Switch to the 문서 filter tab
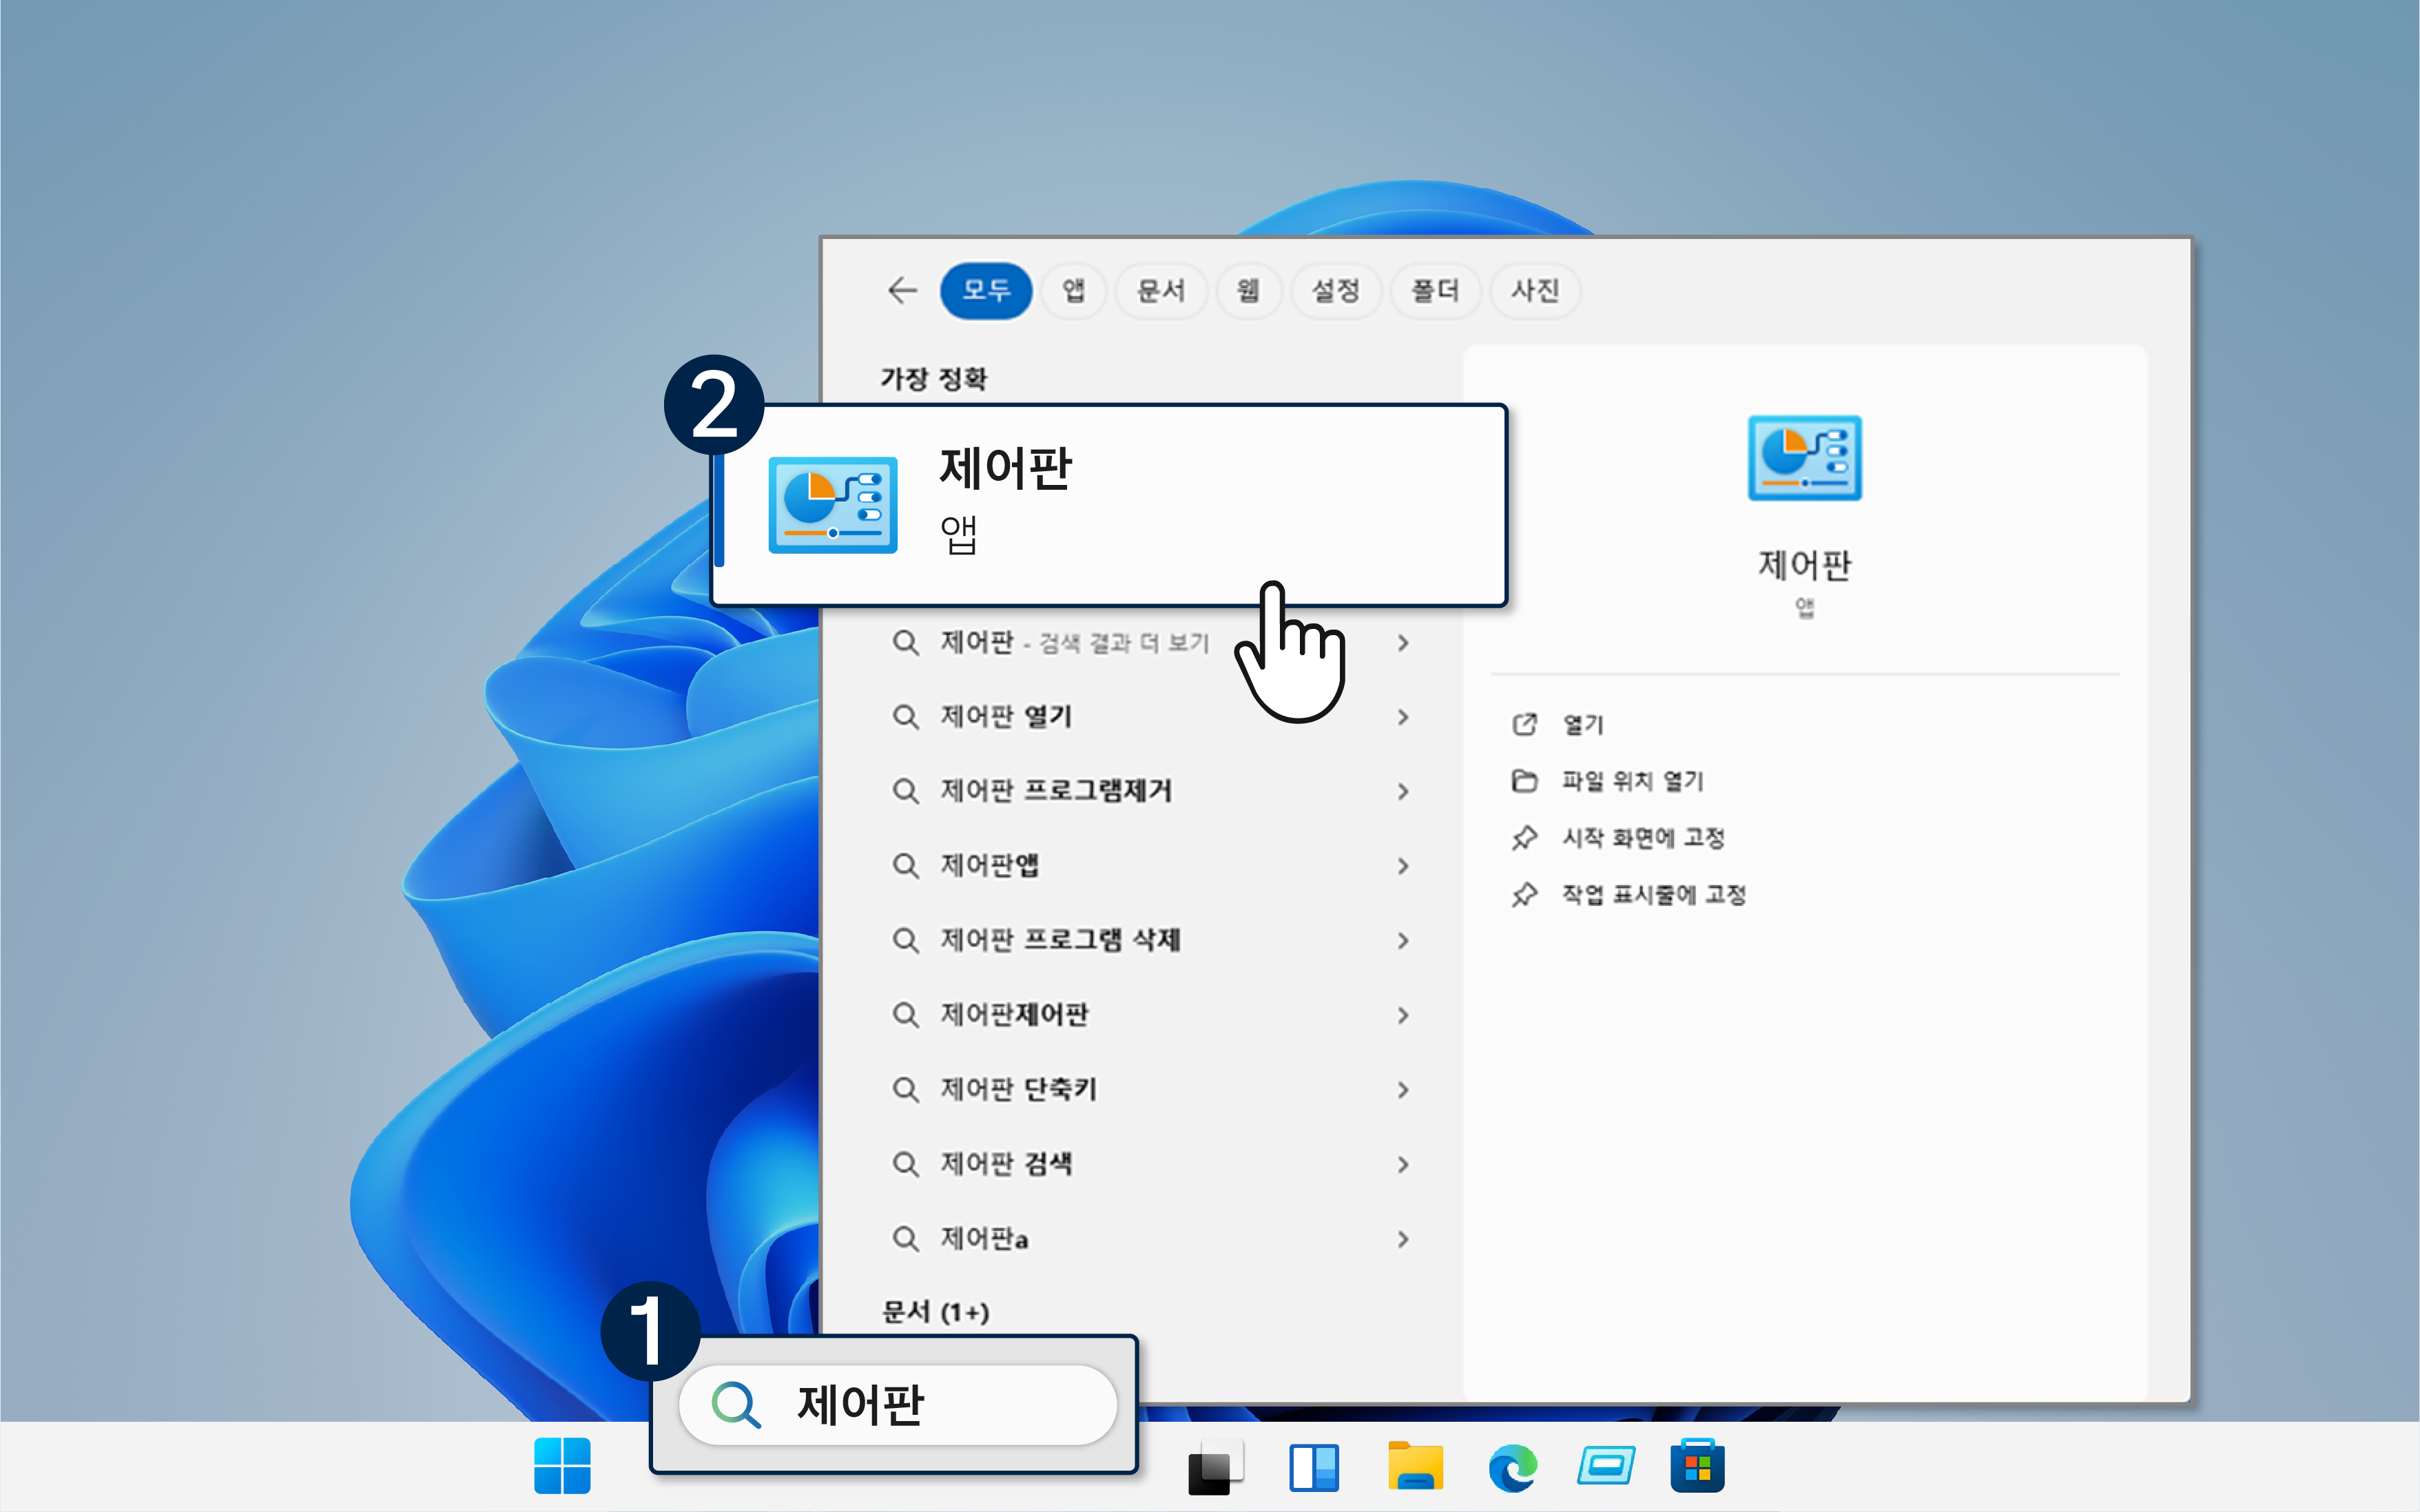Screen dimensions: 2420x1512 click(x=1161, y=291)
